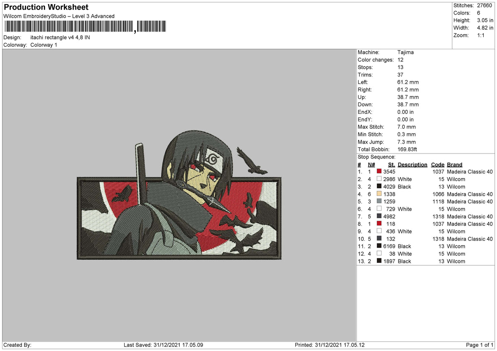The width and height of the screenshot is (497, 351).
Task: Click the white thread swatch for stop 2
Action: 379,179
